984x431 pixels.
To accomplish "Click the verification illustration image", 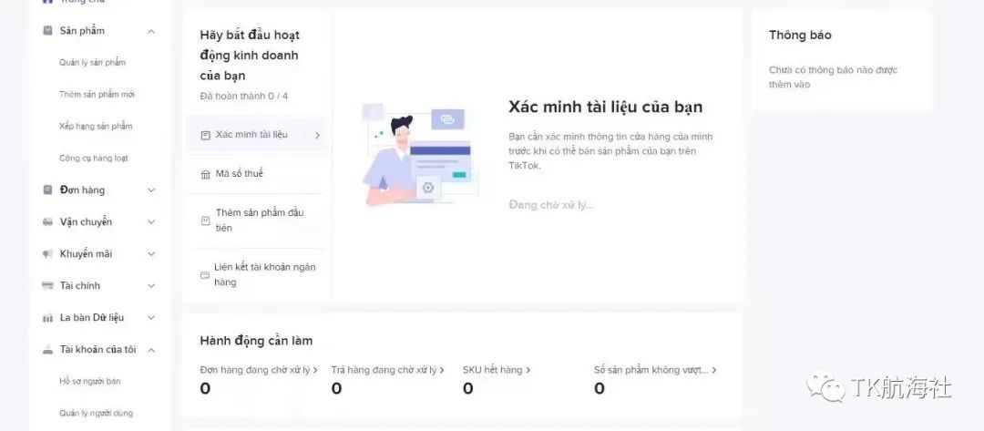I will (418, 155).
